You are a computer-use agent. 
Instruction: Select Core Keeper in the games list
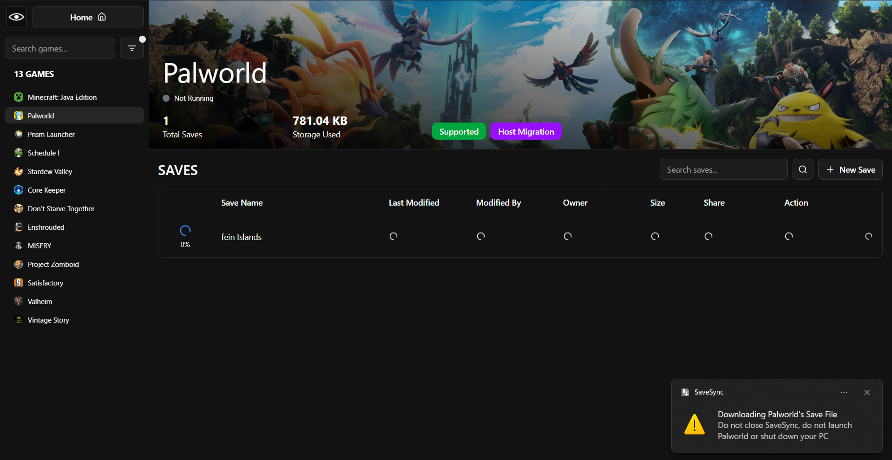click(x=74, y=190)
